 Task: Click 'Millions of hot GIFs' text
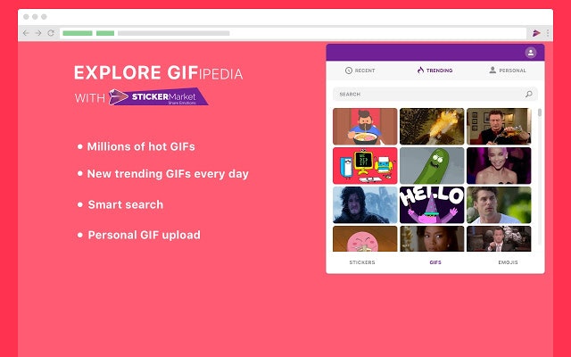[x=141, y=146]
